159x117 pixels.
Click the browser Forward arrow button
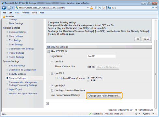coord(9,8)
